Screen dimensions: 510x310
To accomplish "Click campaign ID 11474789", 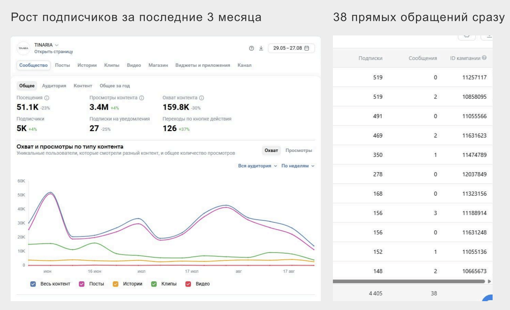I will pyautogui.click(x=474, y=155).
